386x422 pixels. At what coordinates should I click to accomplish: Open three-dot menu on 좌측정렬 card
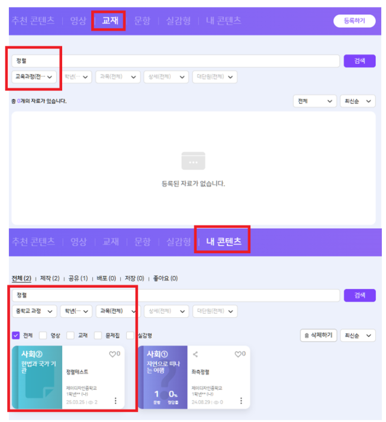click(x=240, y=401)
